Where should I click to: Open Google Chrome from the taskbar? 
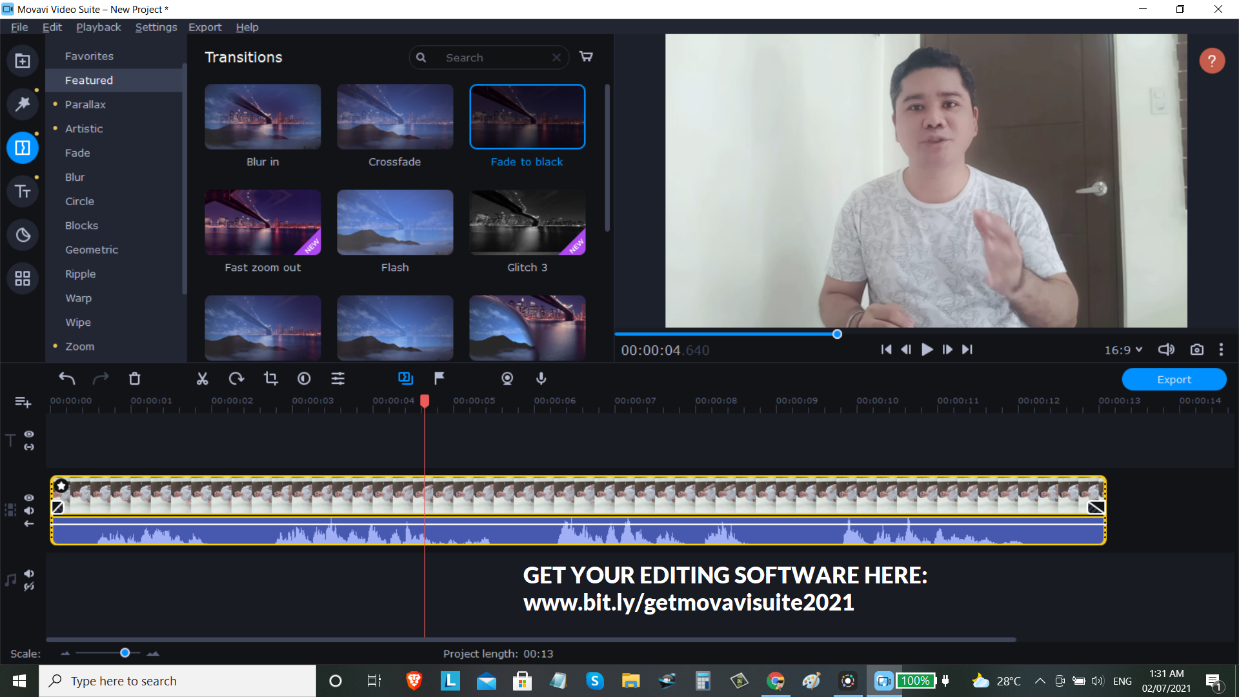776,681
